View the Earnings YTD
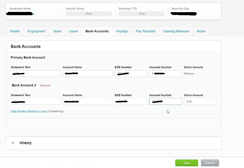Image resolution: width=244 pixels, height=168 pixels. pyautogui.click(x=142, y=14)
